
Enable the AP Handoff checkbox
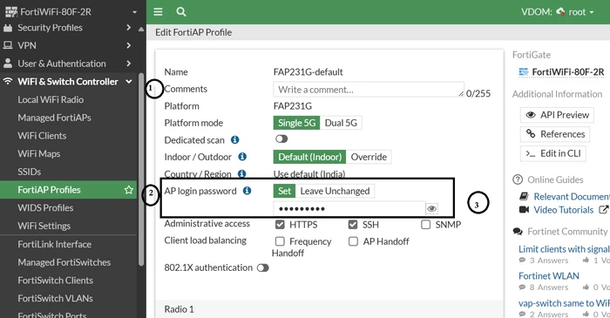pyautogui.click(x=353, y=241)
